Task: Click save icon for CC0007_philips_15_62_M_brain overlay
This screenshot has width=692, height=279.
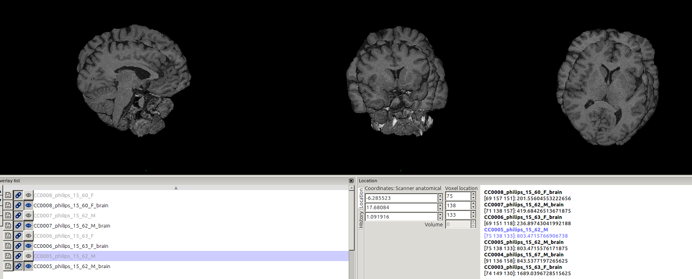Action: click(x=8, y=225)
